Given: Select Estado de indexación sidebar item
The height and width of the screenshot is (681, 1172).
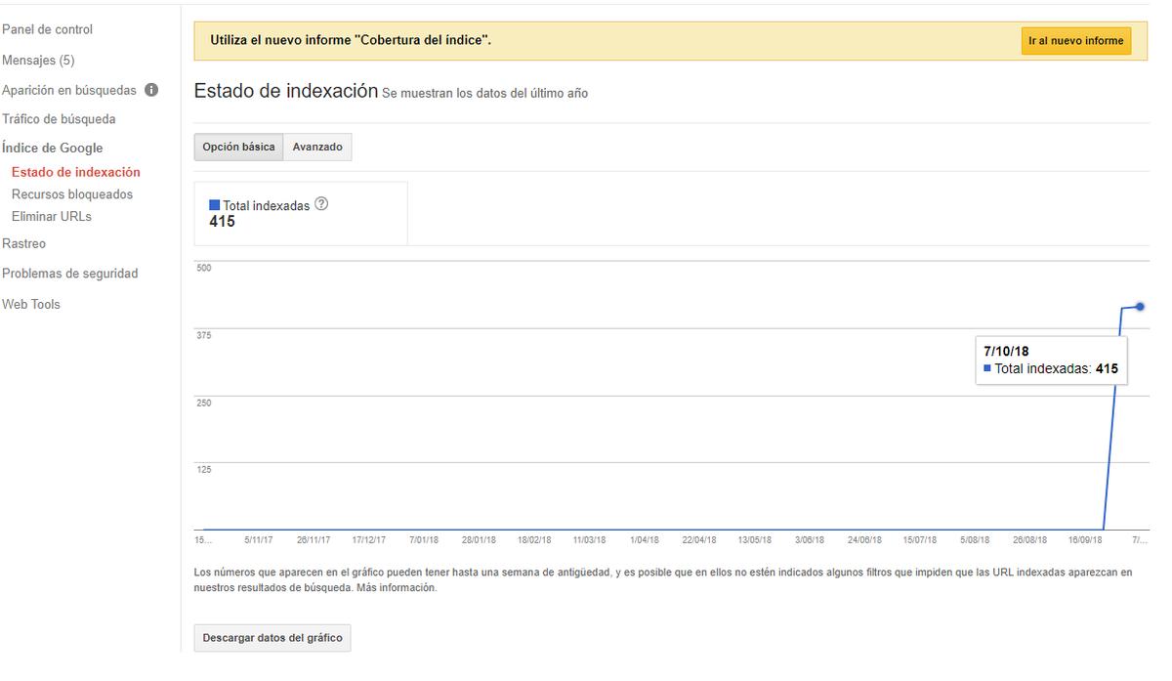Looking at the screenshot, I should [x=76, y=172].
